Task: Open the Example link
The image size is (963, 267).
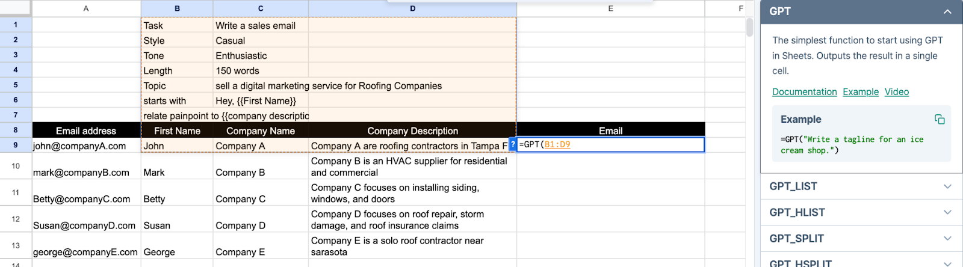Action: [x=861, y=91]
